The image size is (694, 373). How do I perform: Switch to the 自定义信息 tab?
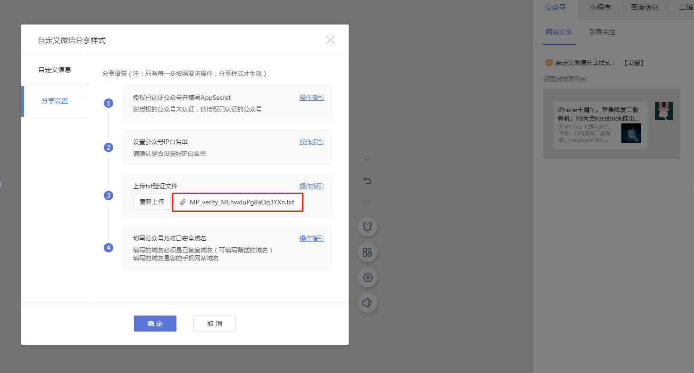tap(55, 70)
